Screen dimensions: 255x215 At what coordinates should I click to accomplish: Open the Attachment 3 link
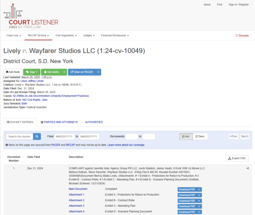pyautogui.click(x=76, y=206)
